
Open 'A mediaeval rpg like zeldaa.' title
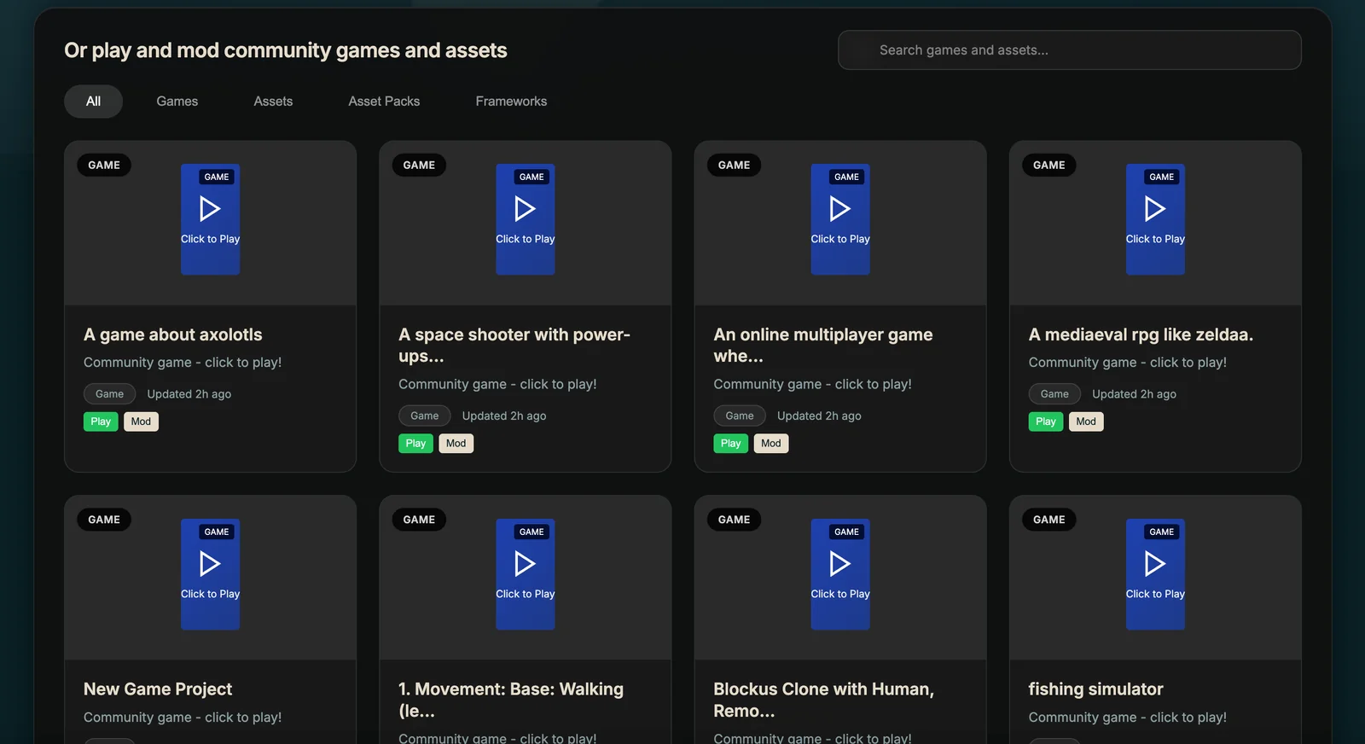point(1141,334)
